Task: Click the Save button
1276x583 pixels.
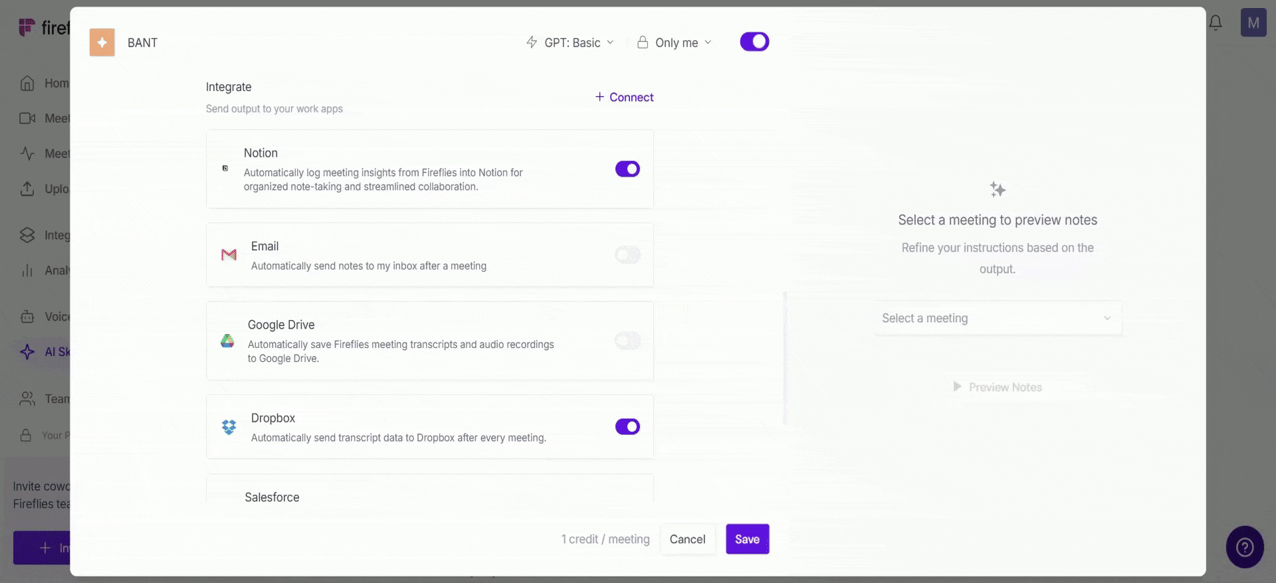Action: tap(747, 539)
